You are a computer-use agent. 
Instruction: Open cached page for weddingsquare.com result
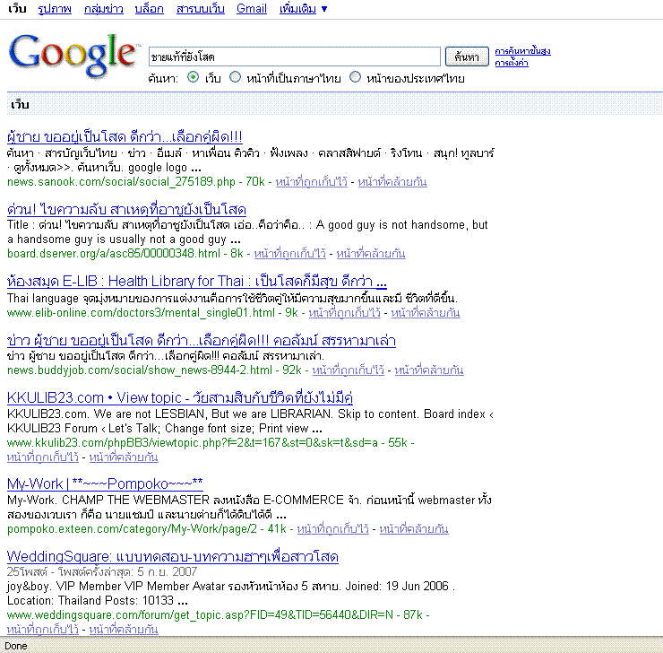pyautogui.click(x=43, y=630)
